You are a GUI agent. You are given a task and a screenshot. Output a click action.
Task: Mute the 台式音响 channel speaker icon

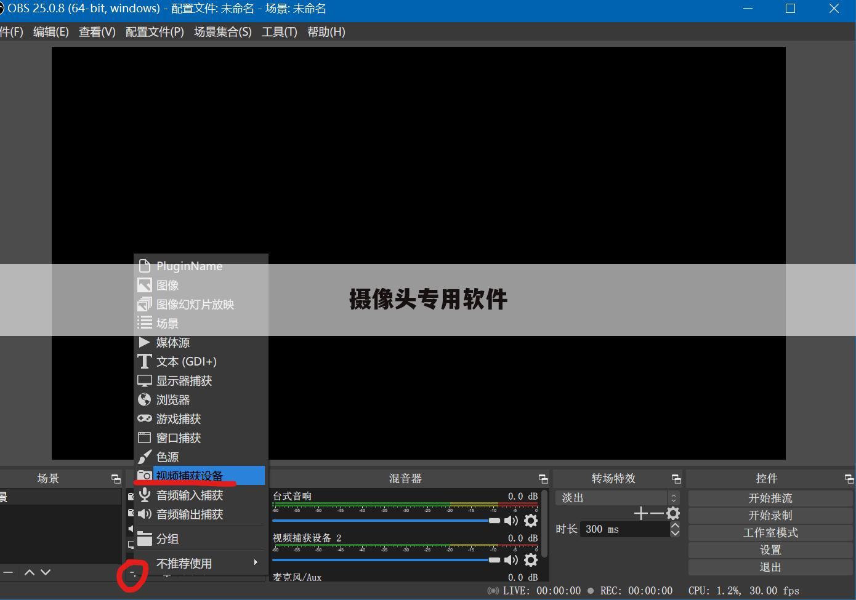511,521
